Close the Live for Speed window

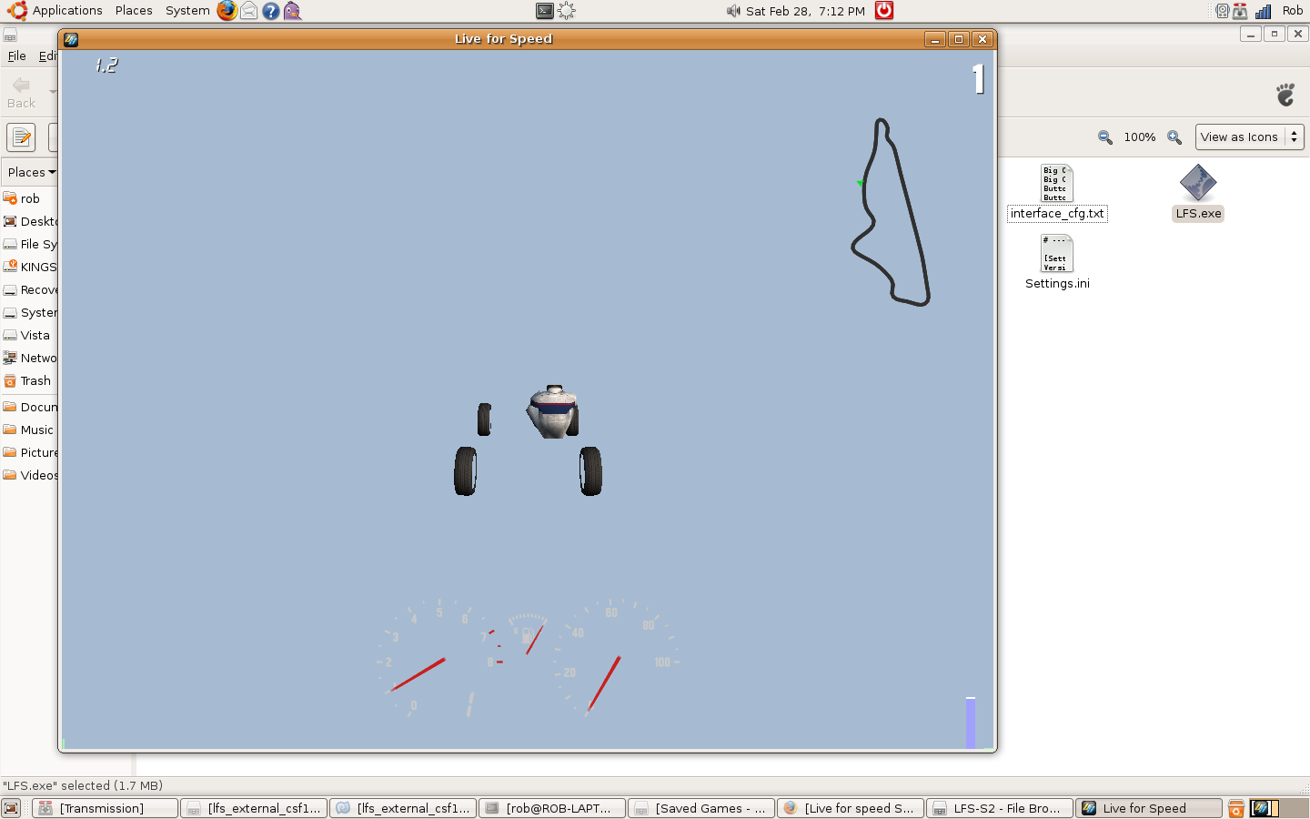[x=982, y=39]
